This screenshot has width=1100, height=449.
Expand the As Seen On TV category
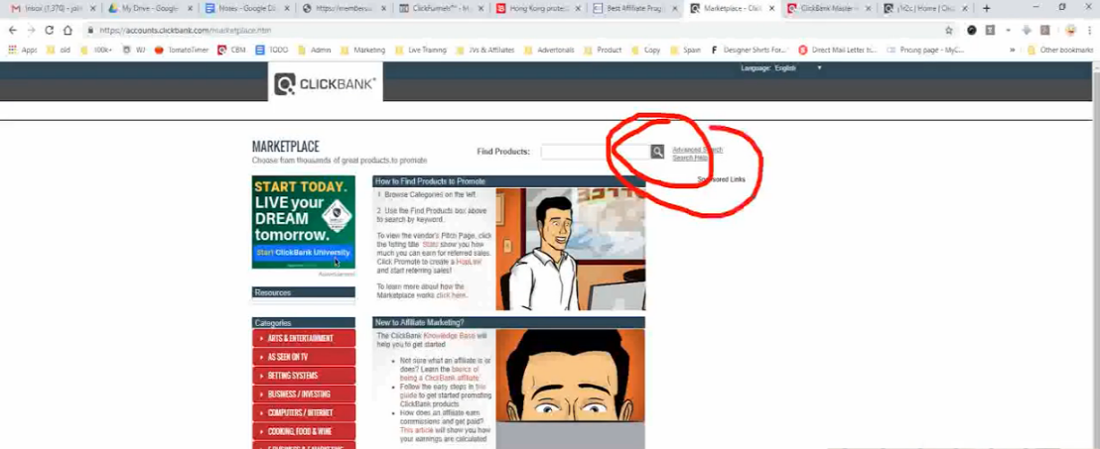[303, 357]
